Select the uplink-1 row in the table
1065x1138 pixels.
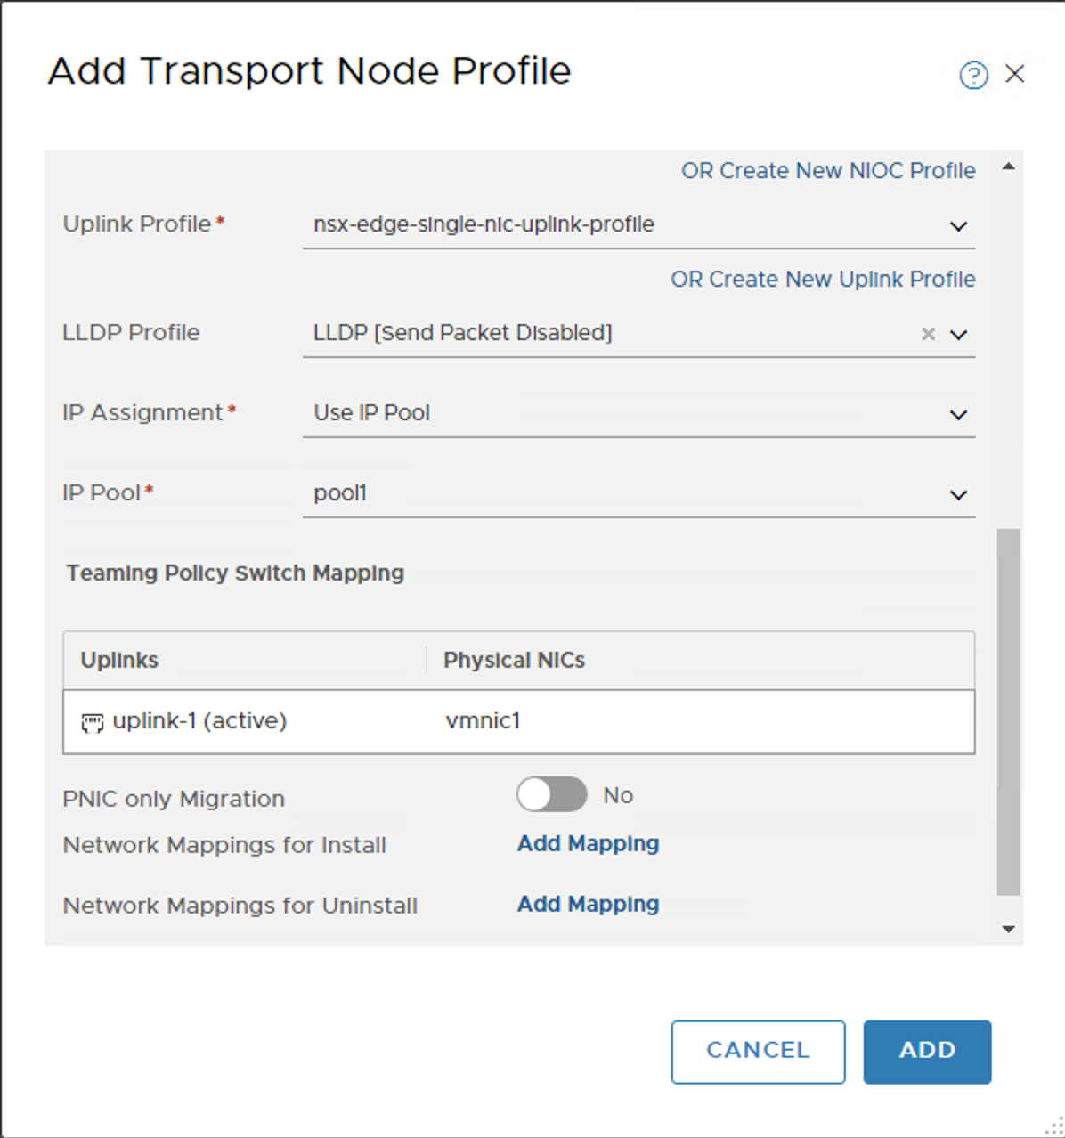pyautogui.click(x=356, y=721)
